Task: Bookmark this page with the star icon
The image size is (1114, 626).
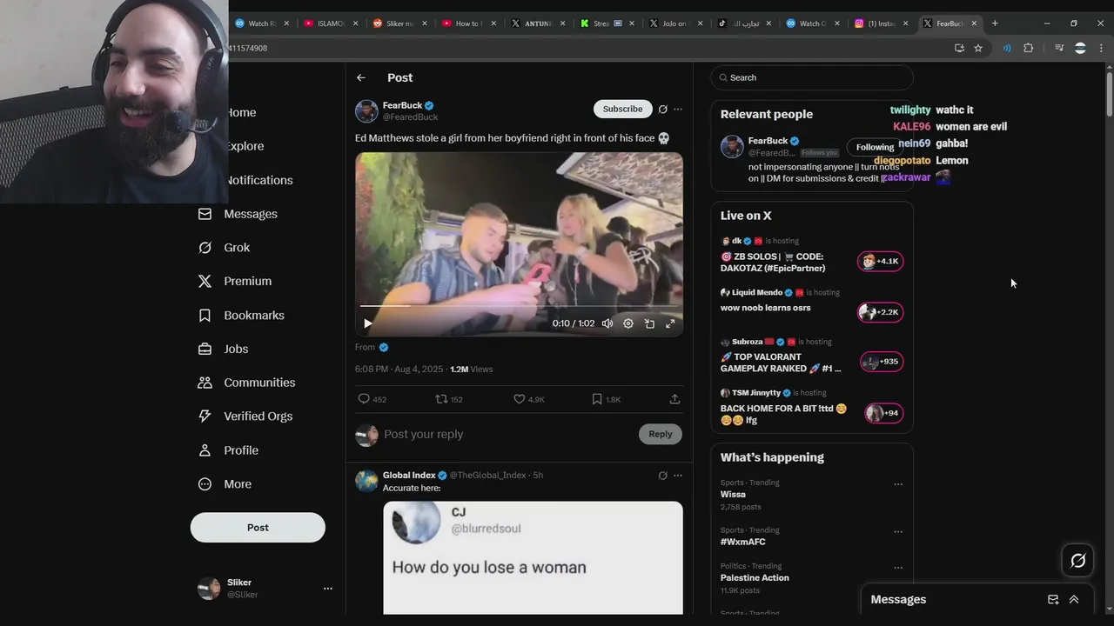Action: click(978, 49)
